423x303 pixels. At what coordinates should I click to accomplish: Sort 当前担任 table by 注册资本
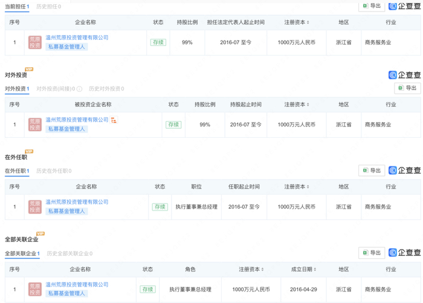pyautogui.click(x=308, y=22)
